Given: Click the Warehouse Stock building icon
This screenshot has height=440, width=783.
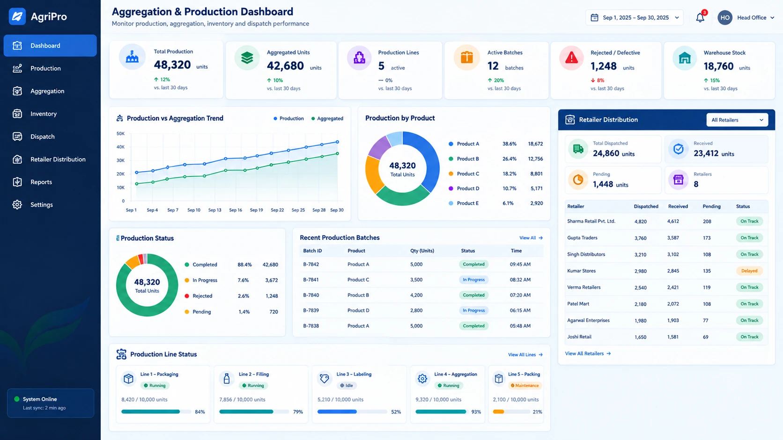Looking at the screenshot, I should point(685,58).
